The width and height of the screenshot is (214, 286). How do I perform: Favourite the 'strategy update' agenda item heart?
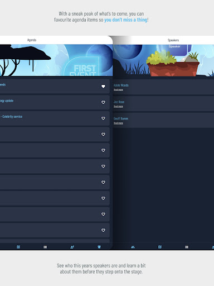(x=103, y=102)
